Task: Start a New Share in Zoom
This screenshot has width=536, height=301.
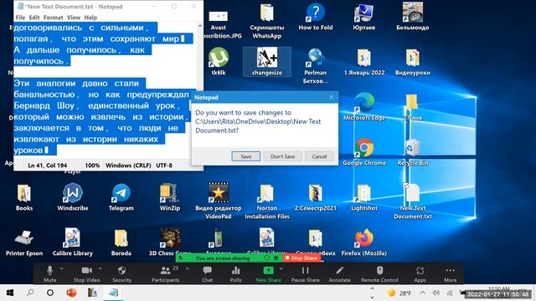Action: point(268,273)
